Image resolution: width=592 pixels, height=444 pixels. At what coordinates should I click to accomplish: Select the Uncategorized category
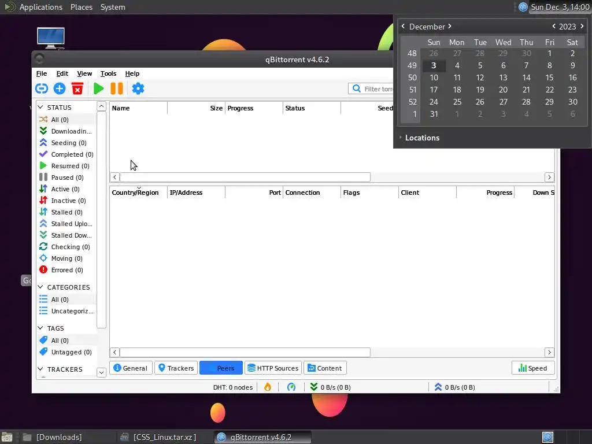66,311
